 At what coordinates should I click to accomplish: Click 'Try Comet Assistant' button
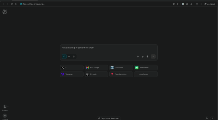[109, 118]
